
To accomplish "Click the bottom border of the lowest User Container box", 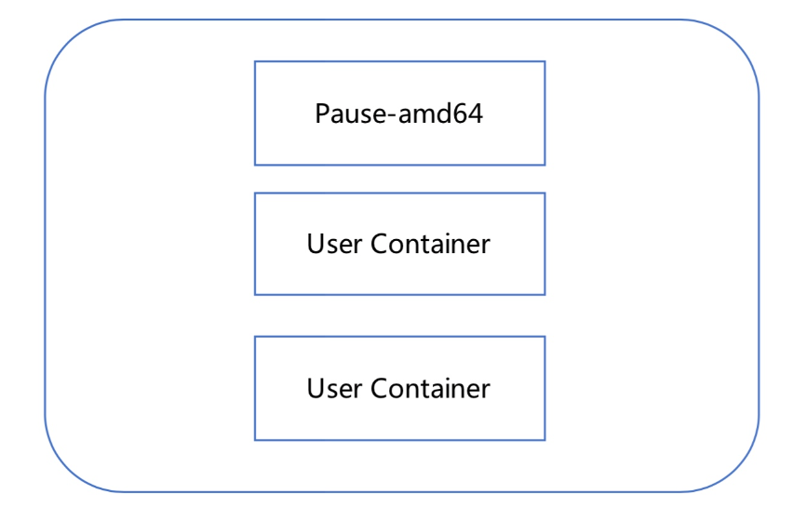I will [x=399, y=439].
